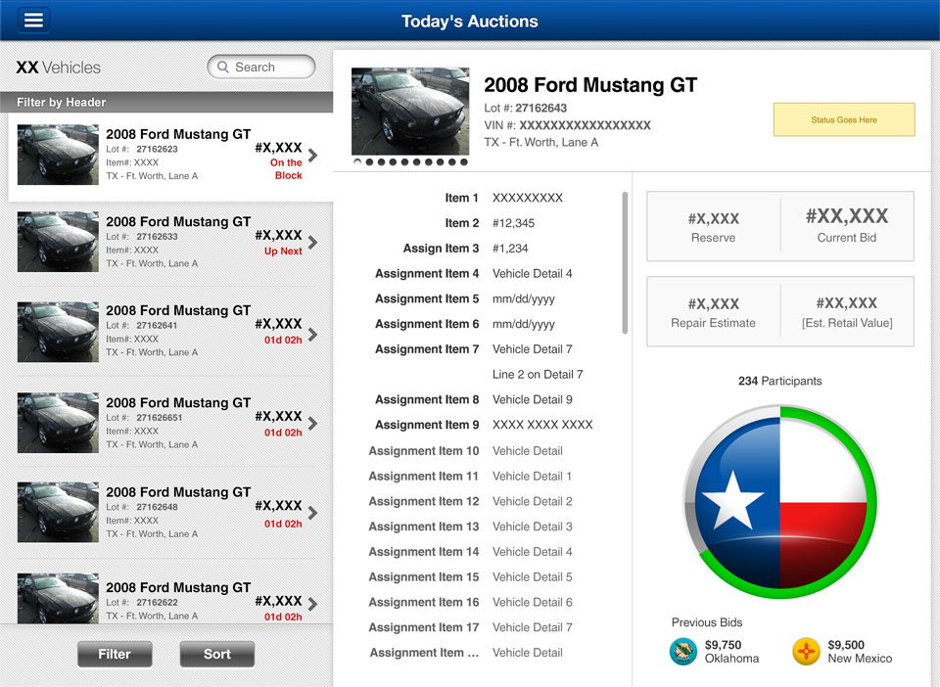Open the hamburger menu in header

[33, 21]
